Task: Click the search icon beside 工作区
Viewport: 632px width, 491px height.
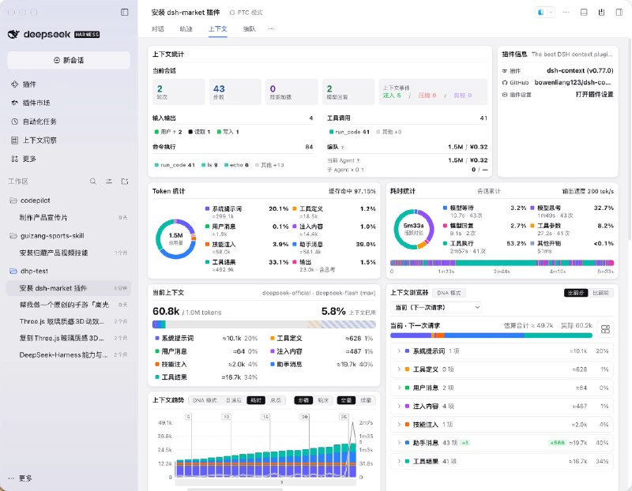Action: (x=93, y=182)
